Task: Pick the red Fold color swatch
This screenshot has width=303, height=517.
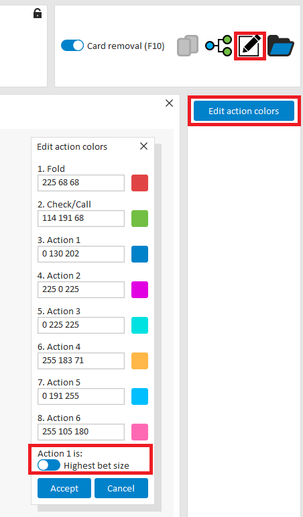Action: (x=139, y=183)
